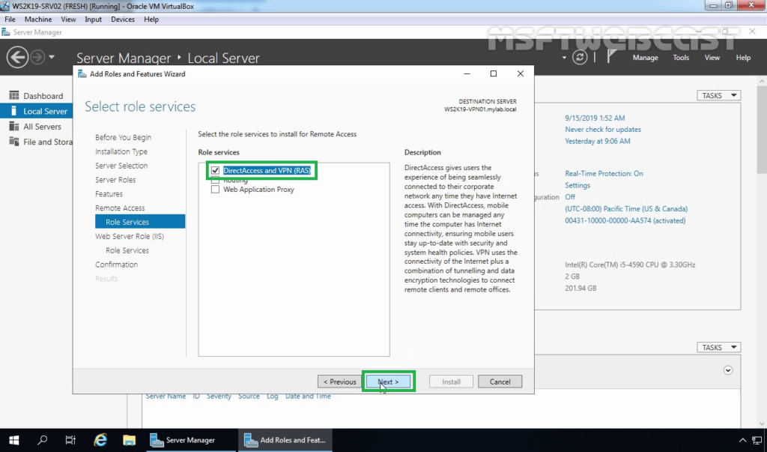The image size is (767, 452).
Task: Click the product ID activated link
Action: coord(625,220)
